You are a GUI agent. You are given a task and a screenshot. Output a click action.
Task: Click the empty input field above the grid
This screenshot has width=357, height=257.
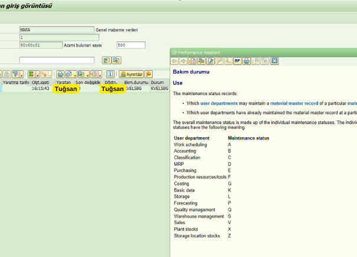pos(57,60)
